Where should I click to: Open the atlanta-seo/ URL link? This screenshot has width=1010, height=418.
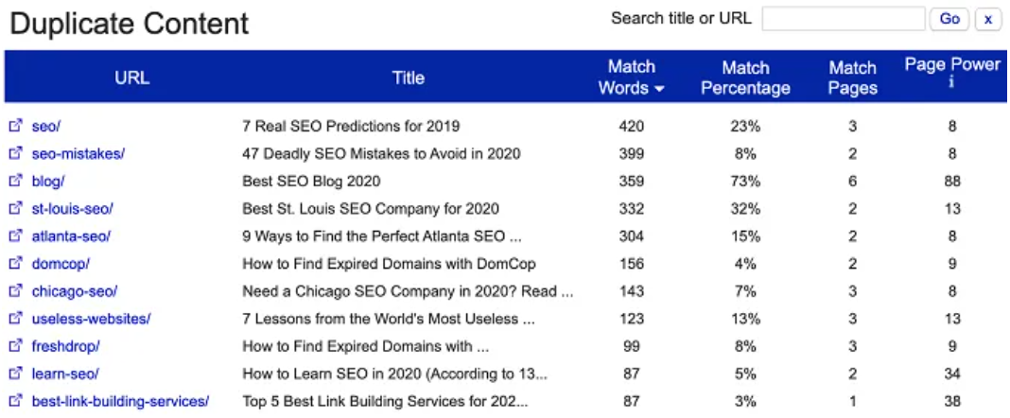(72, 236)
